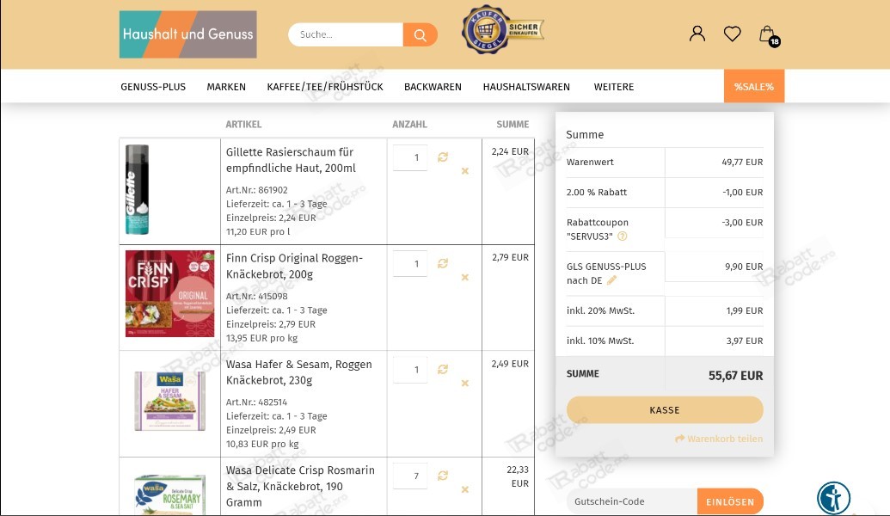Open the BACKWAREN menu
Image resolution: width=890 pixels, height=516 pixels.
coord(433,87)
